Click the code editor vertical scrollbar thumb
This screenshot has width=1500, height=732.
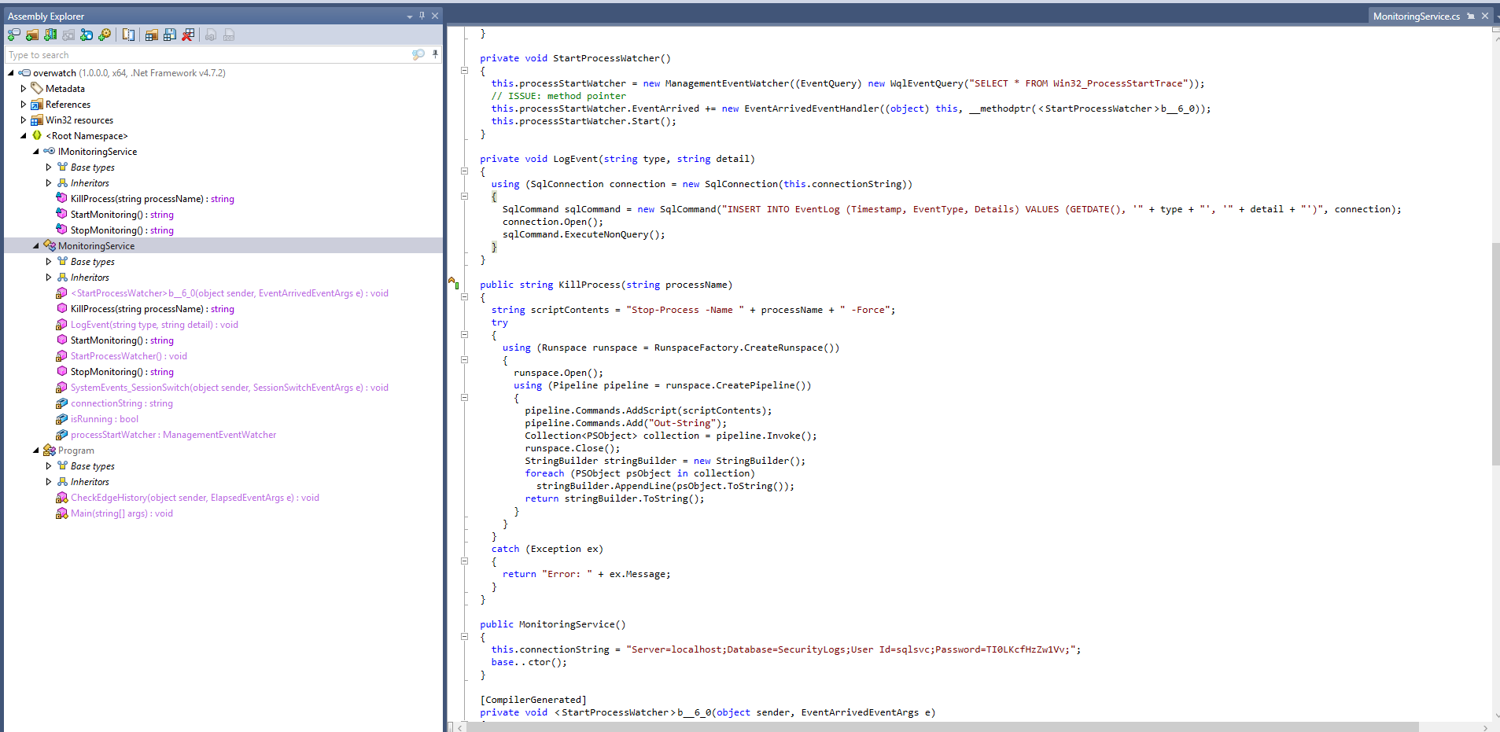pyautogui.click(x=1495, y=354)
